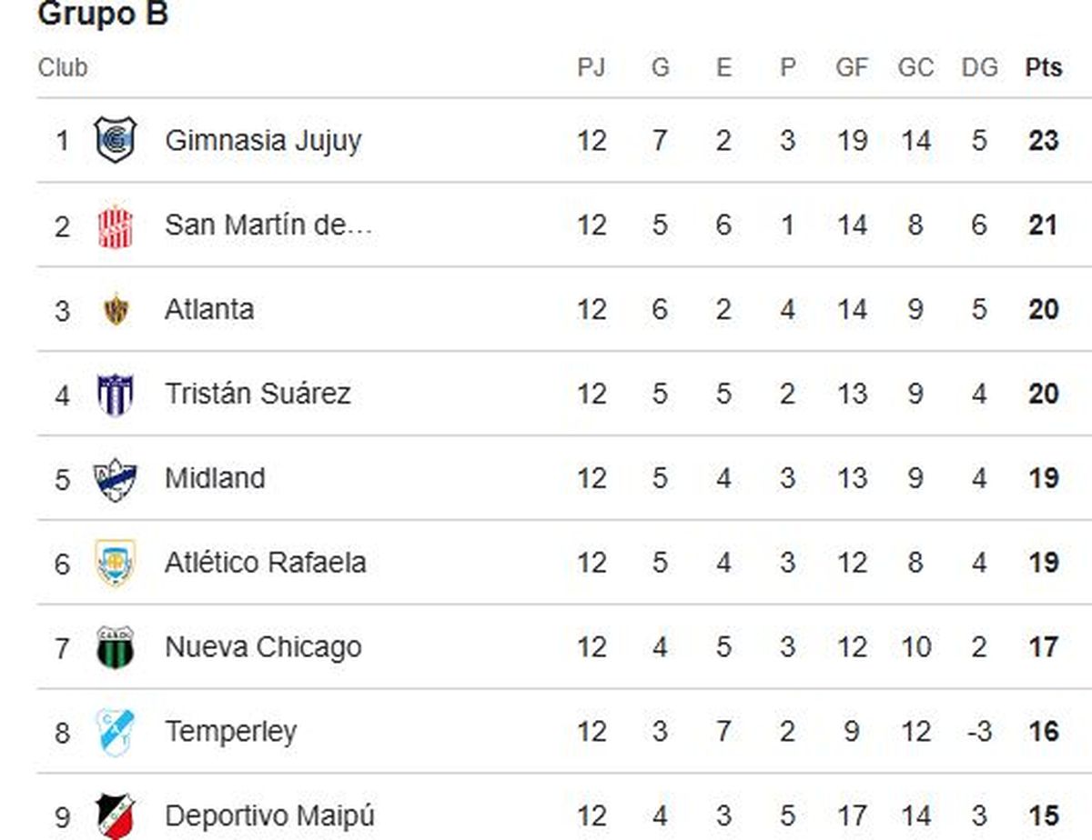Open the truncated San Martín de… name
This screenshot has width=1092, height=840.
268,225
